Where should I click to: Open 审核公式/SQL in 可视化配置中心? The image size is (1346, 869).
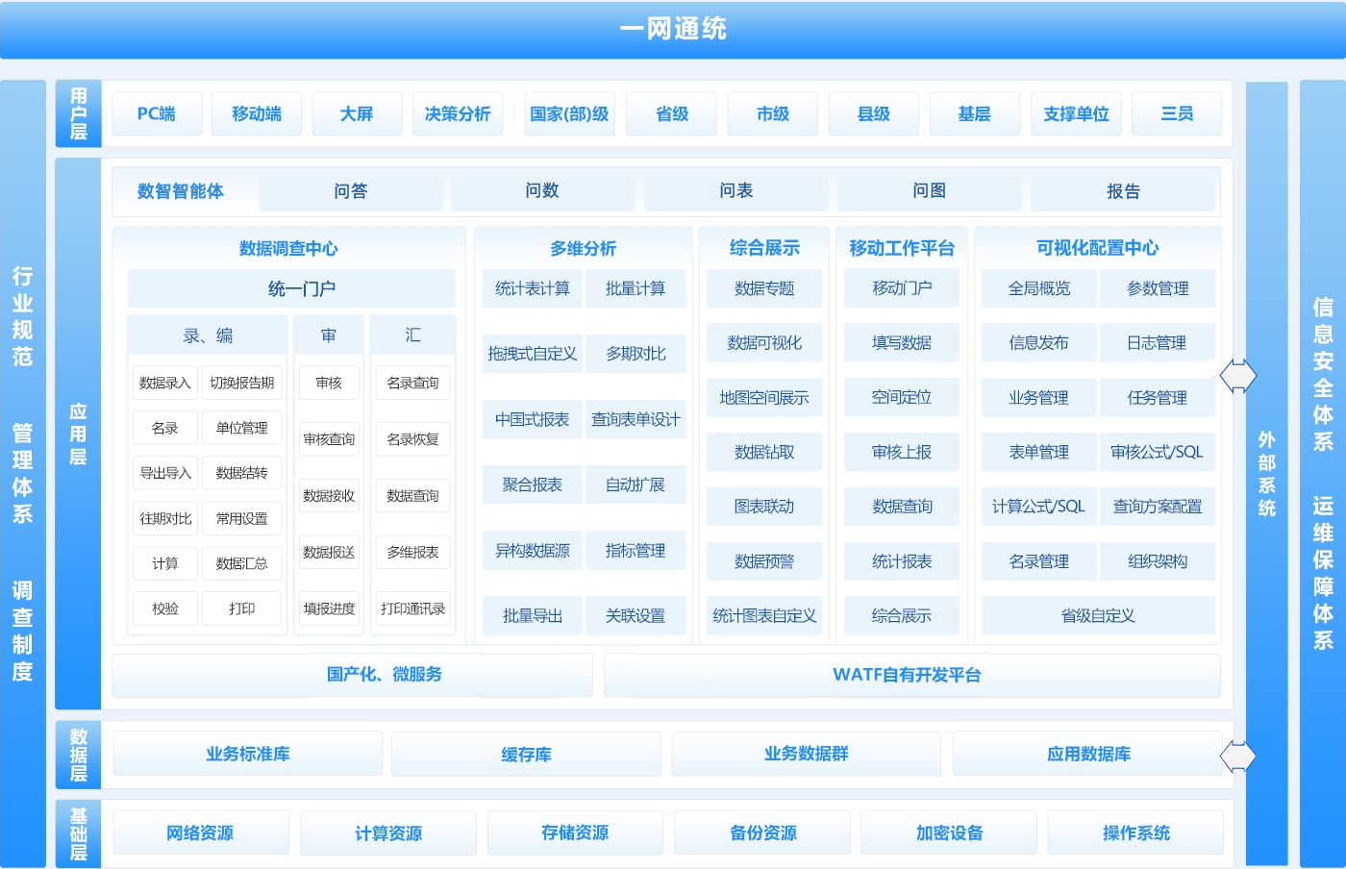point(1157,452)
